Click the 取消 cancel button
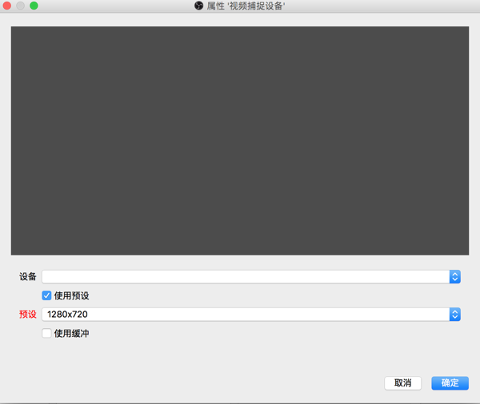This screenshot has height=404, width=480. [x=403, y=383]
